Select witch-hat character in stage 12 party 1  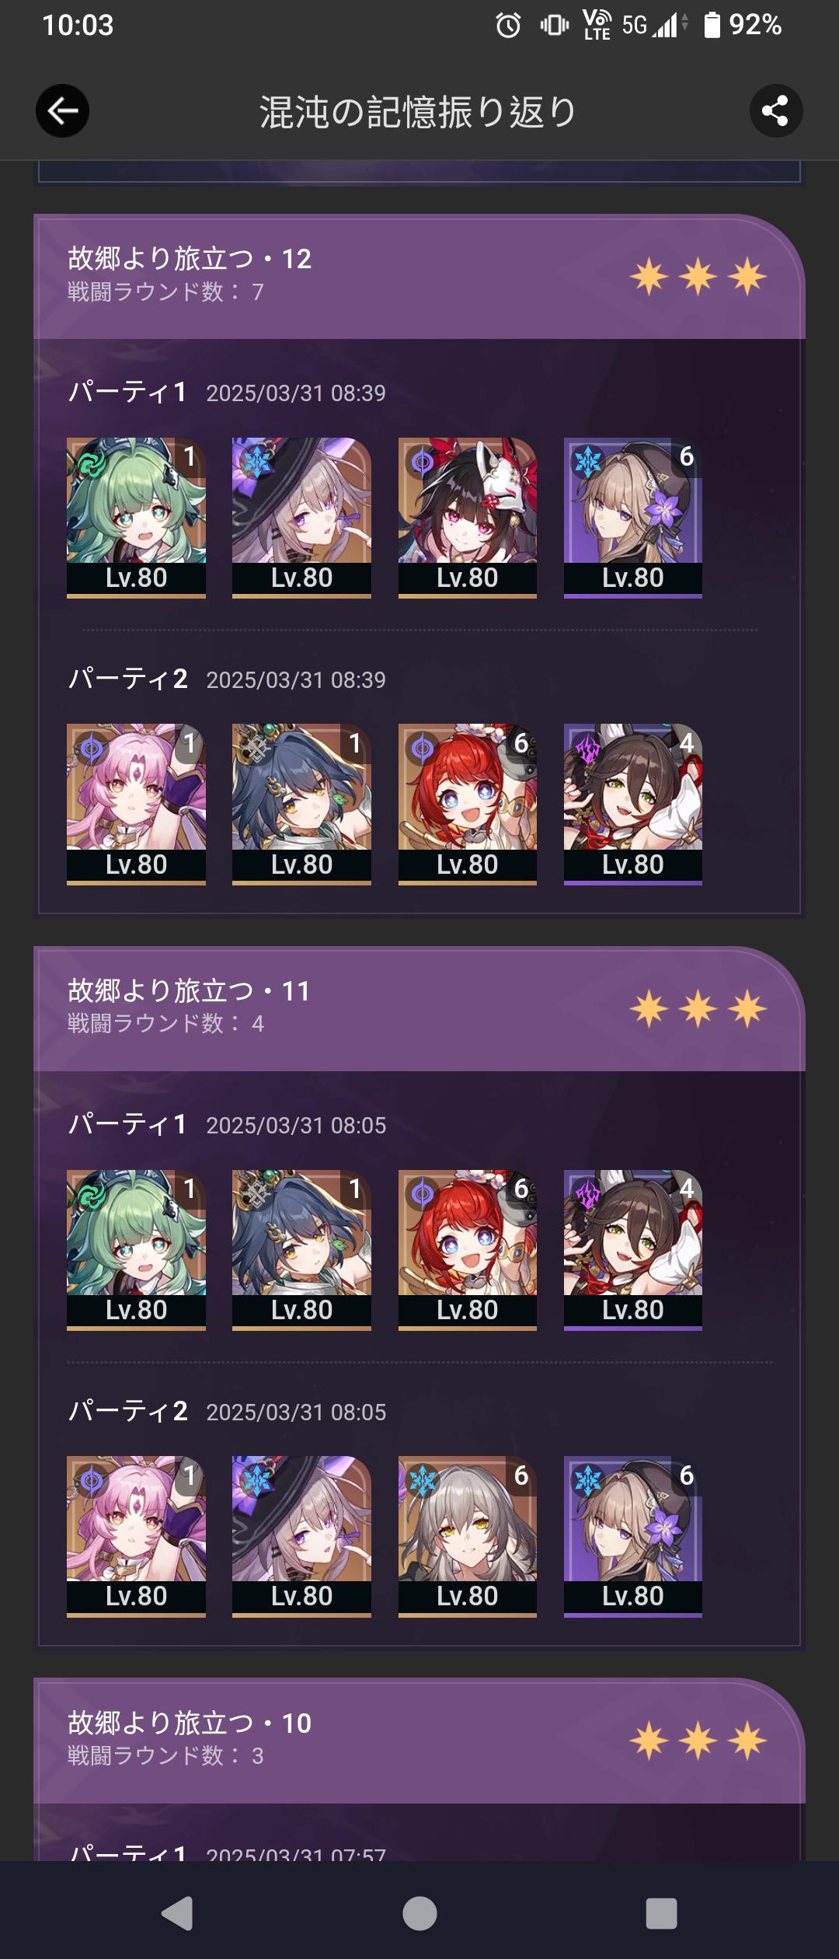point(301,518)
